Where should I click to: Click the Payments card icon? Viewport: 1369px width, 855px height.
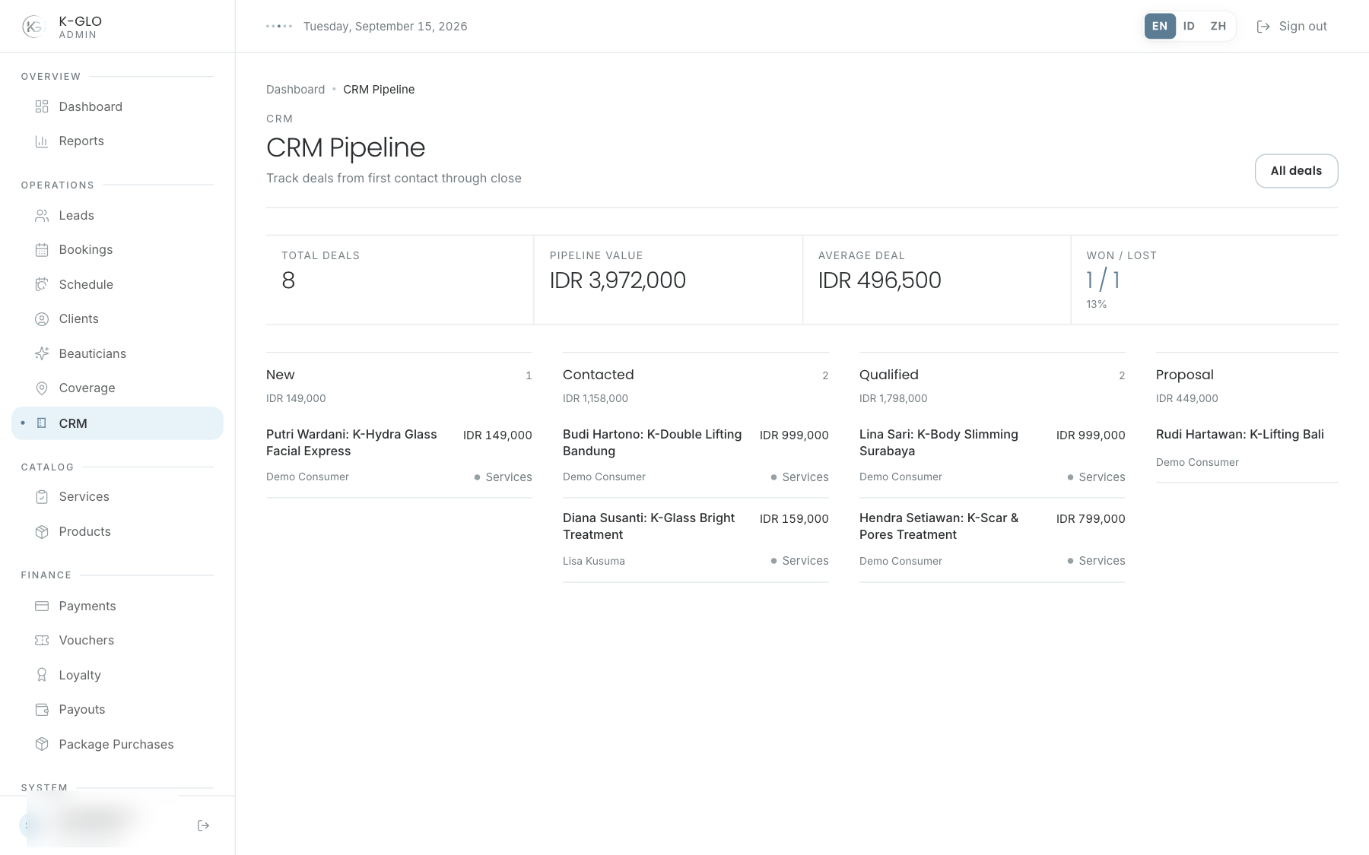point(42,606)
